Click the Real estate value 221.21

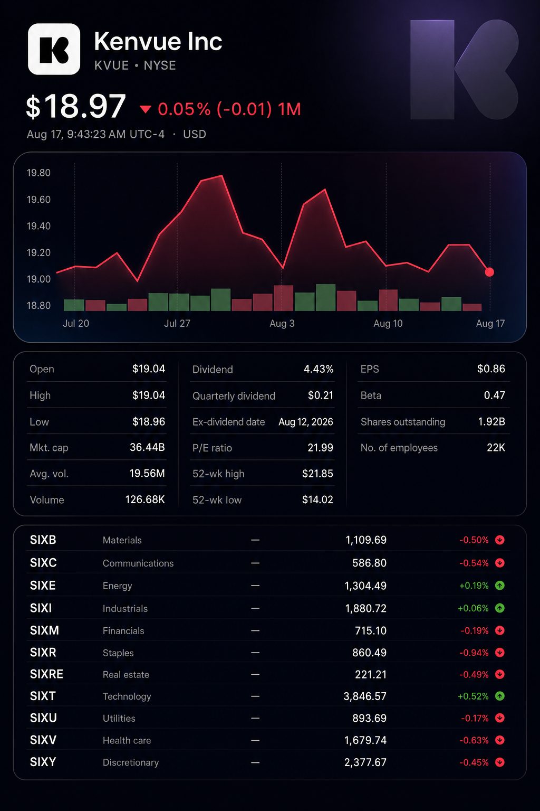371,674
